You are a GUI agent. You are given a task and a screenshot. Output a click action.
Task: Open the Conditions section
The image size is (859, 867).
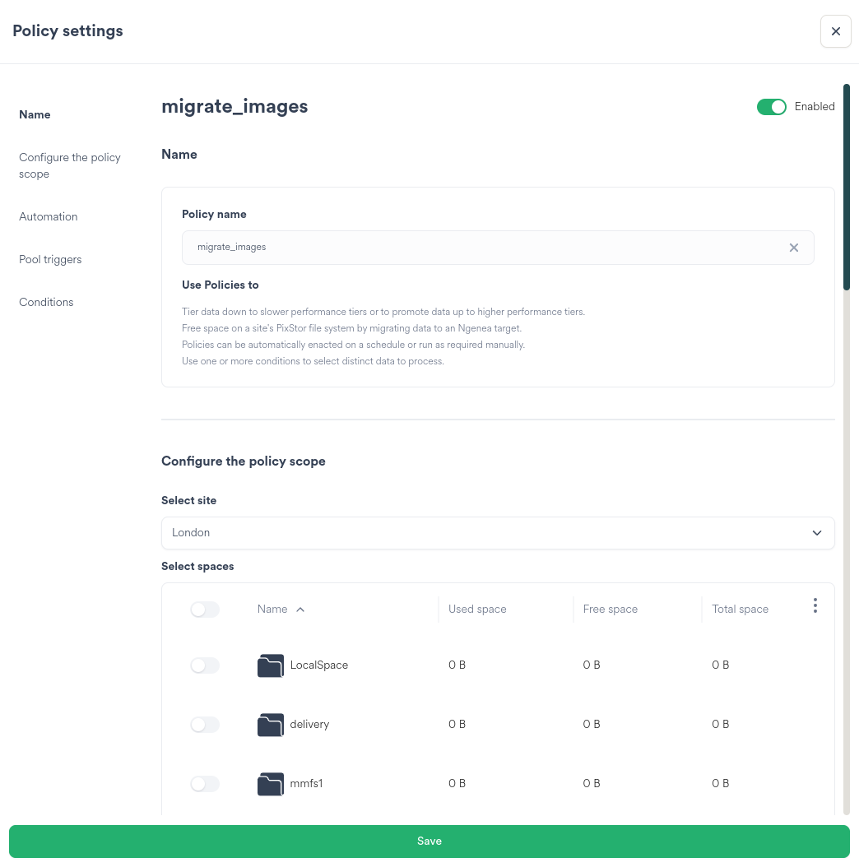[46, 302]
